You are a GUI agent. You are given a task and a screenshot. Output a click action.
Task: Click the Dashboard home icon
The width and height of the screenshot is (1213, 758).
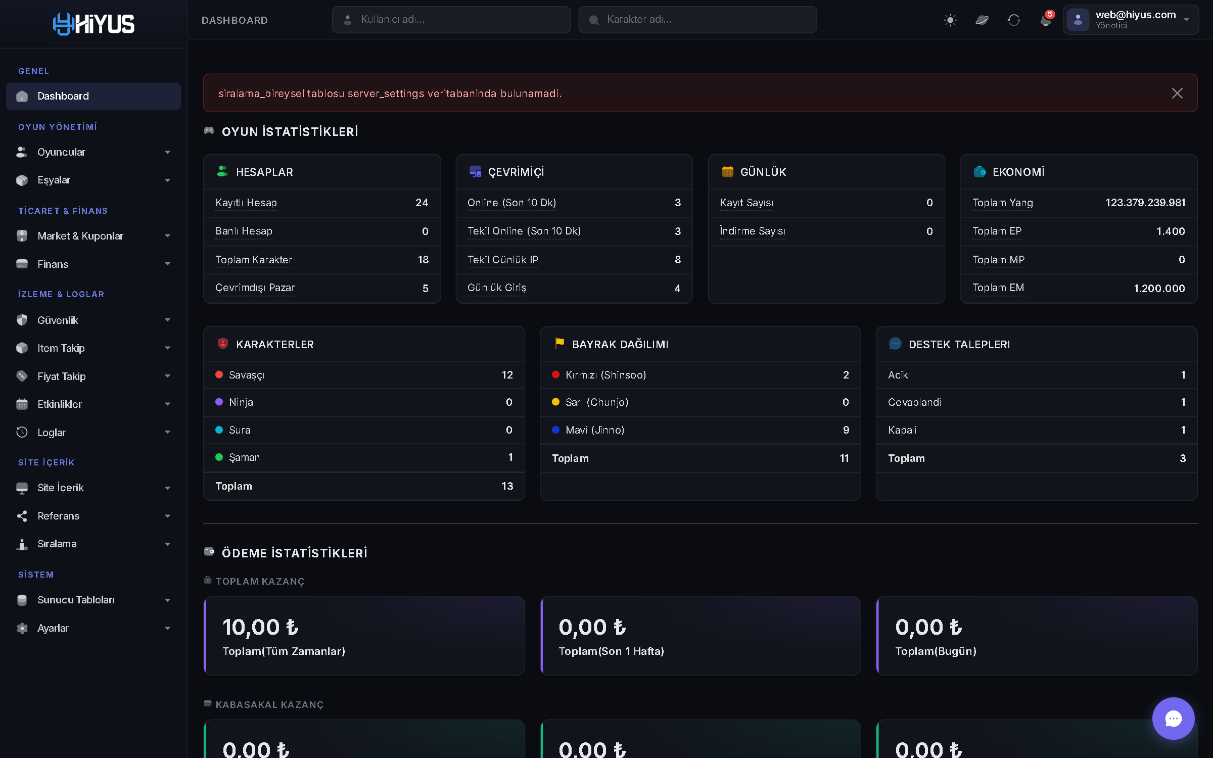coord(22,96)
